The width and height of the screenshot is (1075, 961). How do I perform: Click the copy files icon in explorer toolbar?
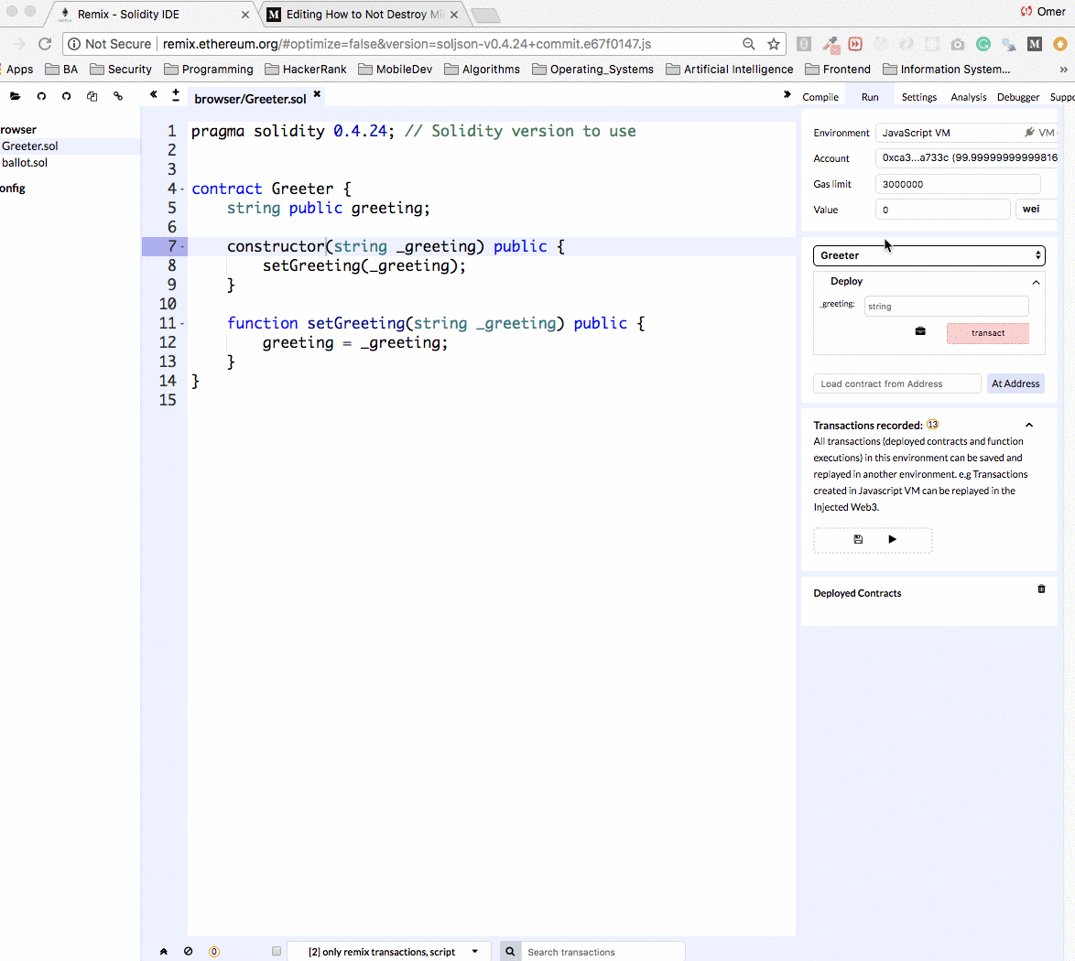tap(92, 96)
